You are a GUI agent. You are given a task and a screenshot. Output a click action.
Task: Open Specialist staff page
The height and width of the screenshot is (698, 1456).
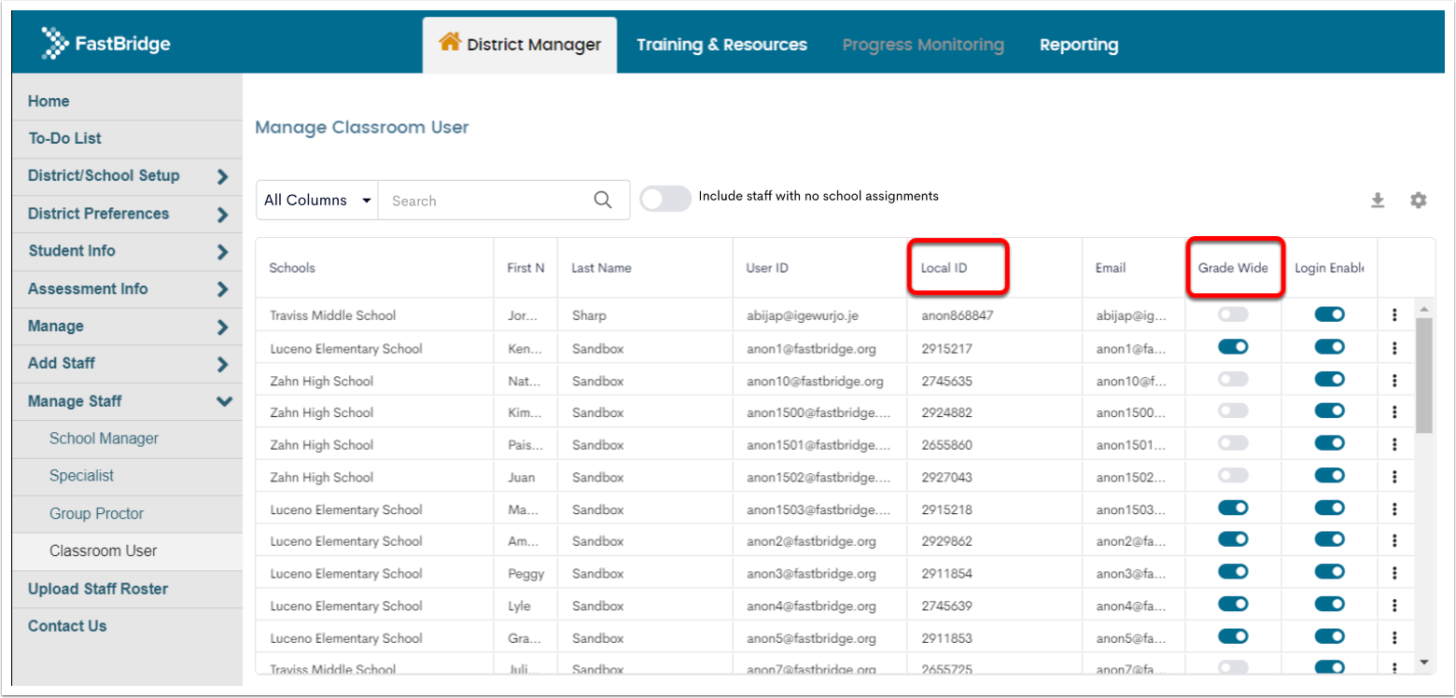127,476
